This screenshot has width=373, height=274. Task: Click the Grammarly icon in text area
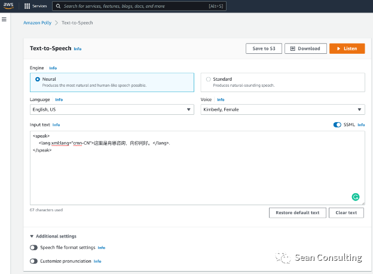[356, 197]
